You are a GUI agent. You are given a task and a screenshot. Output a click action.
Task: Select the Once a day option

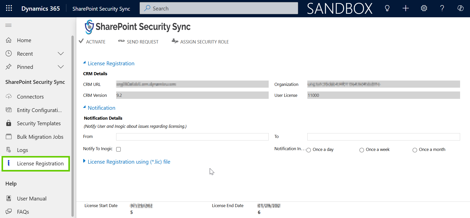[x=309, y=150]
